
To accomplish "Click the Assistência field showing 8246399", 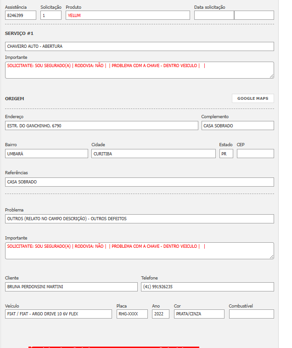I will [21, 15].
